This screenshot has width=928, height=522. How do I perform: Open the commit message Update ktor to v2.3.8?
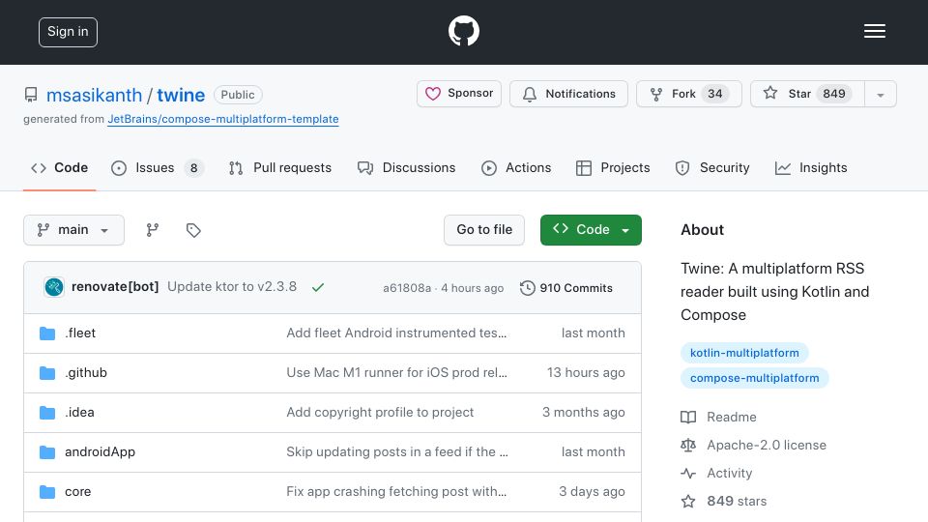232,287
